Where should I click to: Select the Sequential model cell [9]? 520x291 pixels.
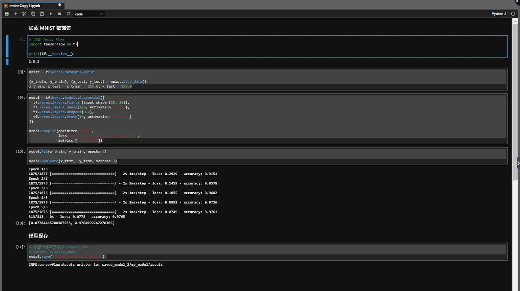(x=267, y=119)
